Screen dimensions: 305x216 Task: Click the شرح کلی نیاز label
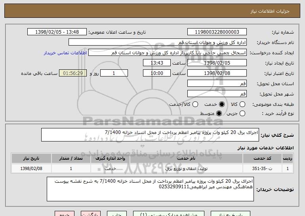pyautogui.click(x=277, y=135)
